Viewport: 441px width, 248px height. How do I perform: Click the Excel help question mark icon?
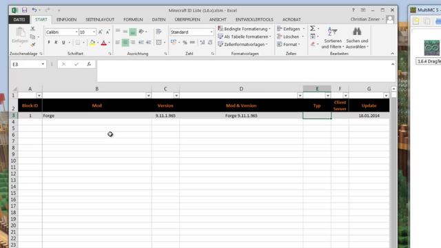tap(353, 10)
